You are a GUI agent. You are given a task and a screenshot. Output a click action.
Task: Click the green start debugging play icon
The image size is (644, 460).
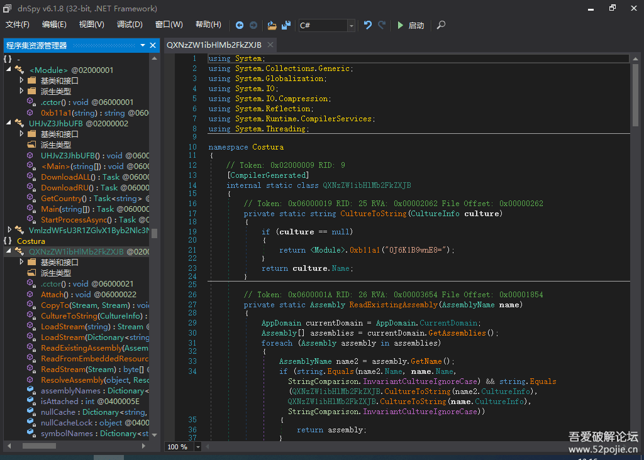401,25
